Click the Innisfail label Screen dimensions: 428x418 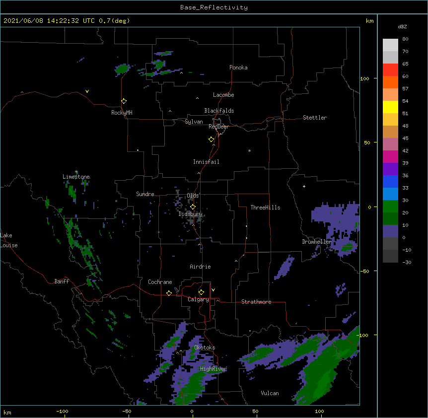206,162
